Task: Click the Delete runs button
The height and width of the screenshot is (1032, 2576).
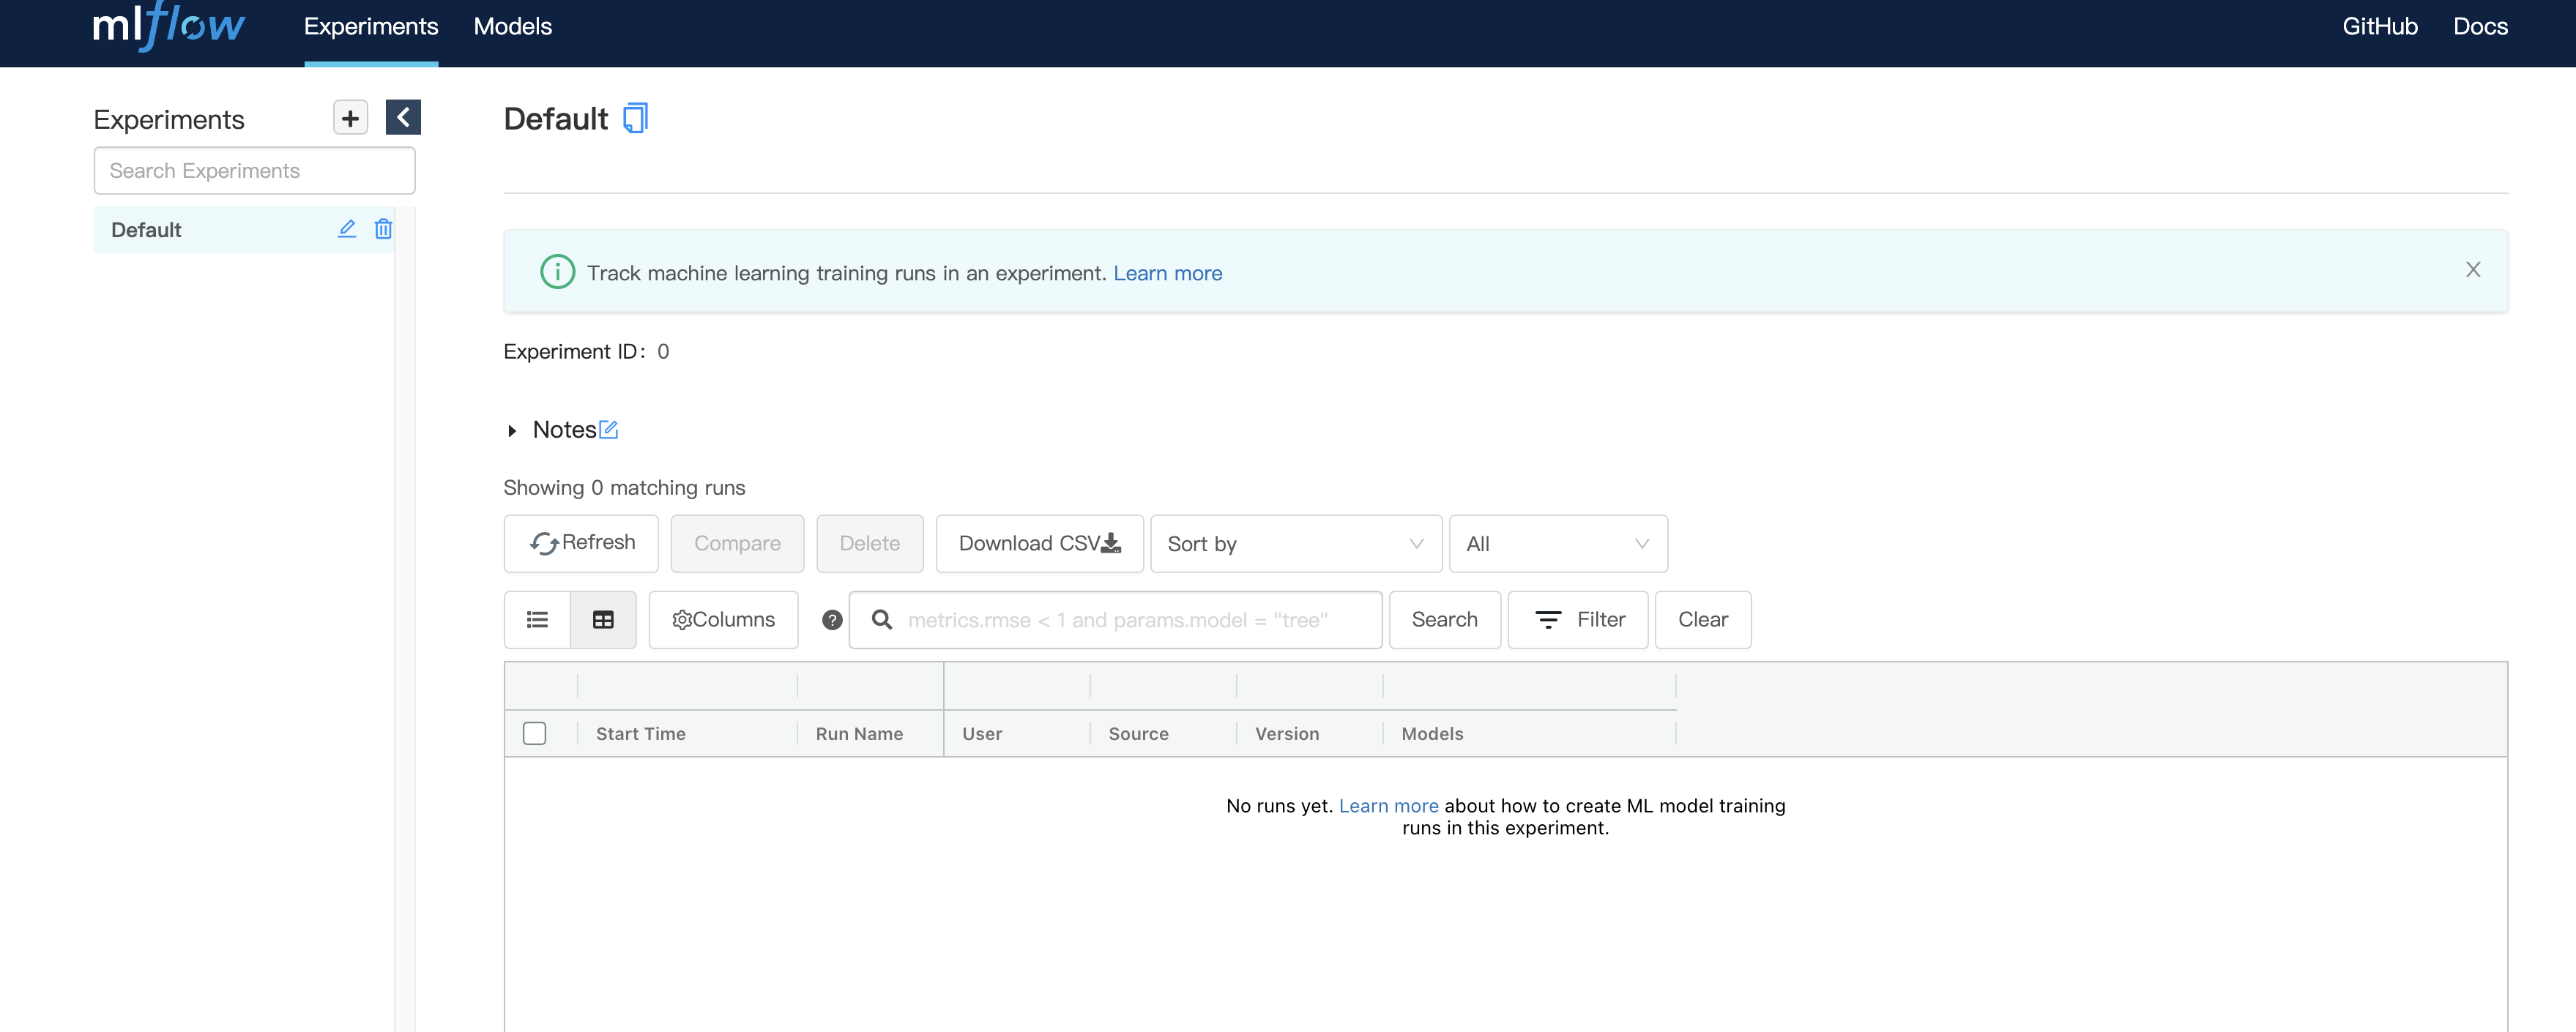Action: pos(869,543)
